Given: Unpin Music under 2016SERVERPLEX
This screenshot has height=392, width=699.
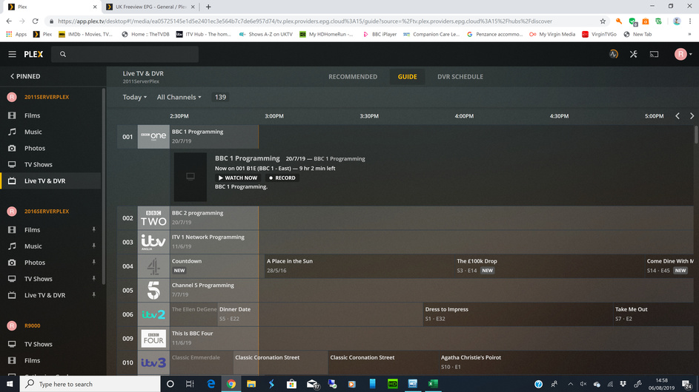Looking at the screenshot, I should coord(93,246).
